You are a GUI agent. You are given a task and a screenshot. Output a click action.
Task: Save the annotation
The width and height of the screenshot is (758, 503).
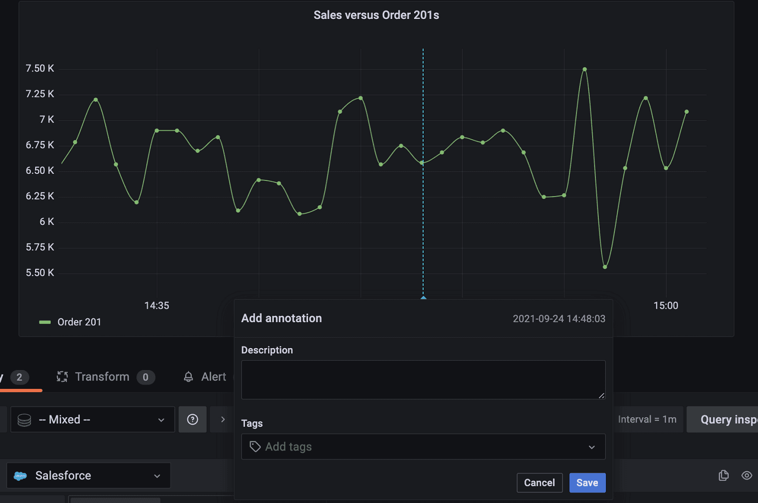point(587,483)
